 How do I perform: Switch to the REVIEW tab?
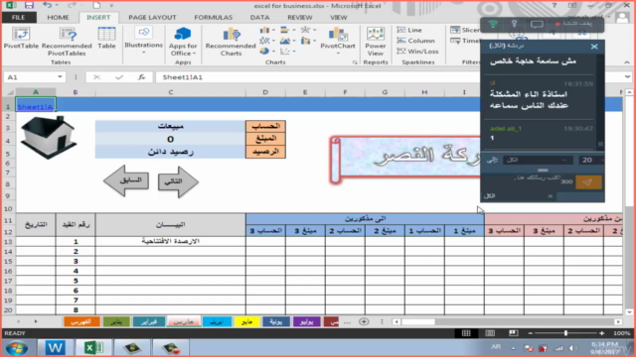coord(300,18)
